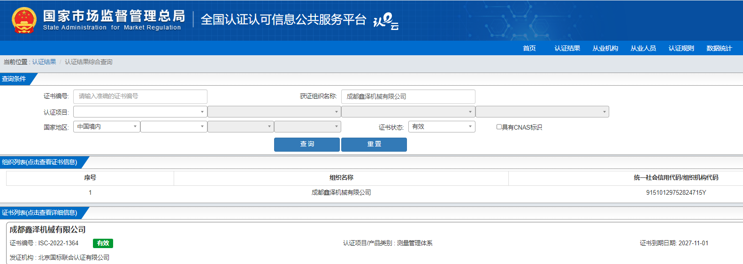Click the 认e云 logo icon
The image size is (743, 264).
[386, 22]
